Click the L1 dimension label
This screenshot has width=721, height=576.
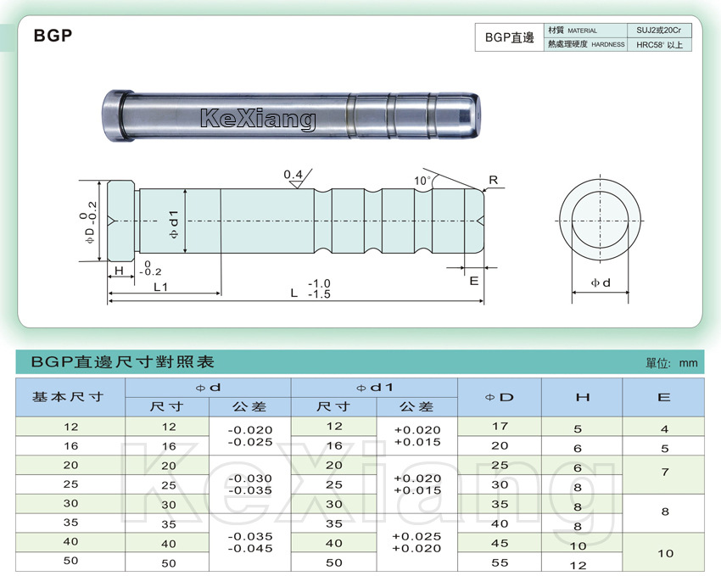pyautogui.click(x=160, y=287)
